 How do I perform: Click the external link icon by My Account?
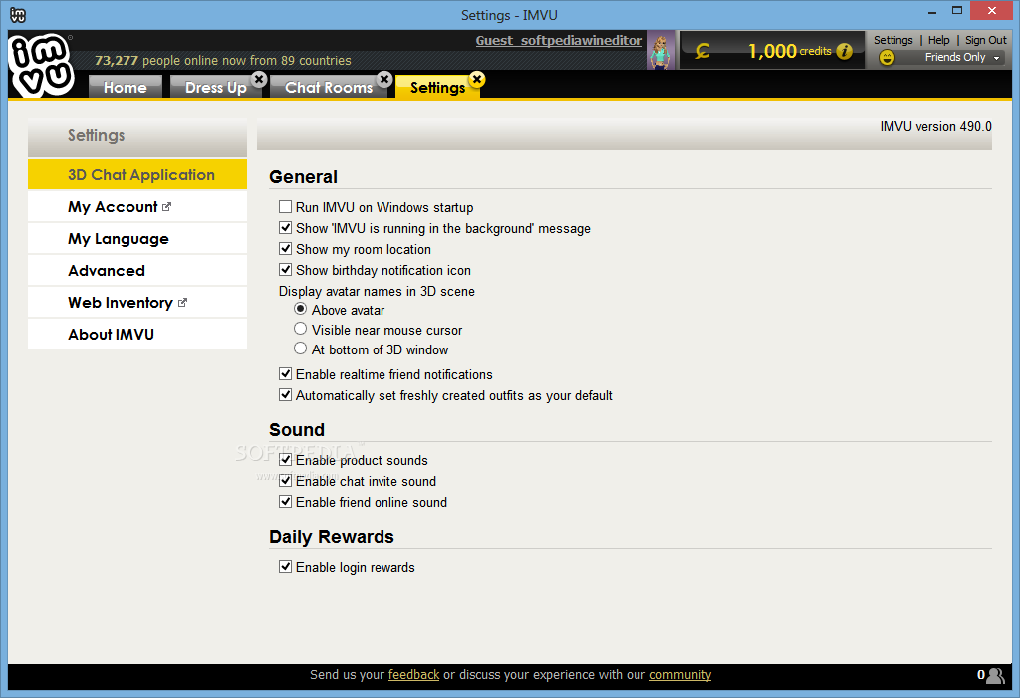[x=166, y=207]
